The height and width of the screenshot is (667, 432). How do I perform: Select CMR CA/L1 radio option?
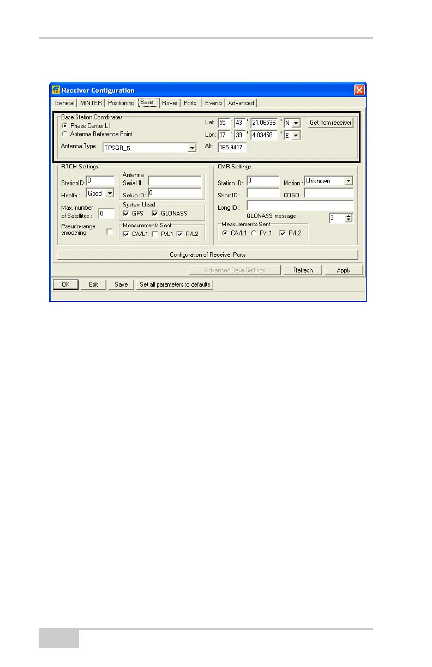[225, 234]
